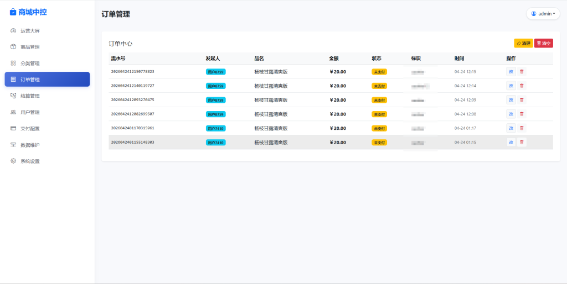Click 未支付 status badge on the last row

(x=379, y=143)
